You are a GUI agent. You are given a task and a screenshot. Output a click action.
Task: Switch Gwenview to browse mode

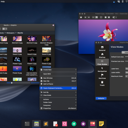[x=93, y=17]
